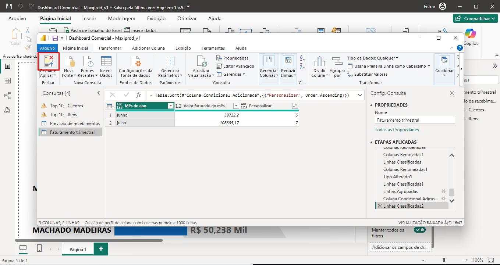Collapse the Consultas pane

coord(98,93)
